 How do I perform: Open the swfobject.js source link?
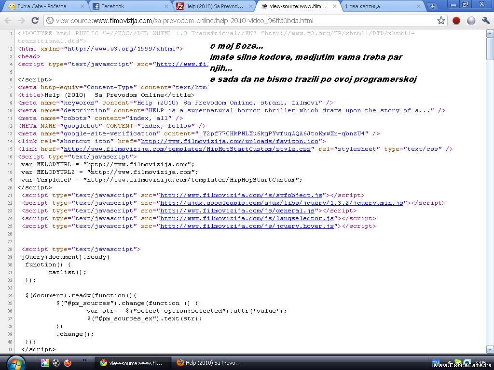pyautogui.click(x=241, y=195)
